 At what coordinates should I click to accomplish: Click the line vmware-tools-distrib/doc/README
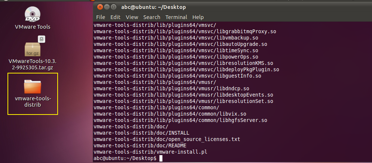pyautogui.click(x=140, y=146)
